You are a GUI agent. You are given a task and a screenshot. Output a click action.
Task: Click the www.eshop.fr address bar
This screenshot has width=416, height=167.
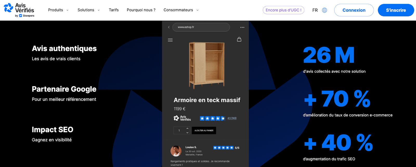coord(201,27)
